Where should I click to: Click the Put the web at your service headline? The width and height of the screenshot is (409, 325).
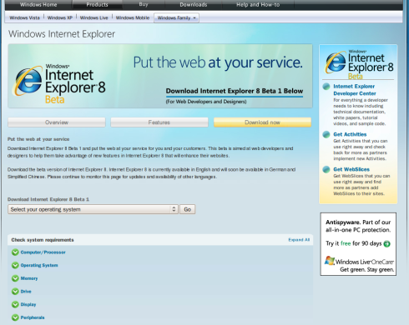tap(218, 62)
